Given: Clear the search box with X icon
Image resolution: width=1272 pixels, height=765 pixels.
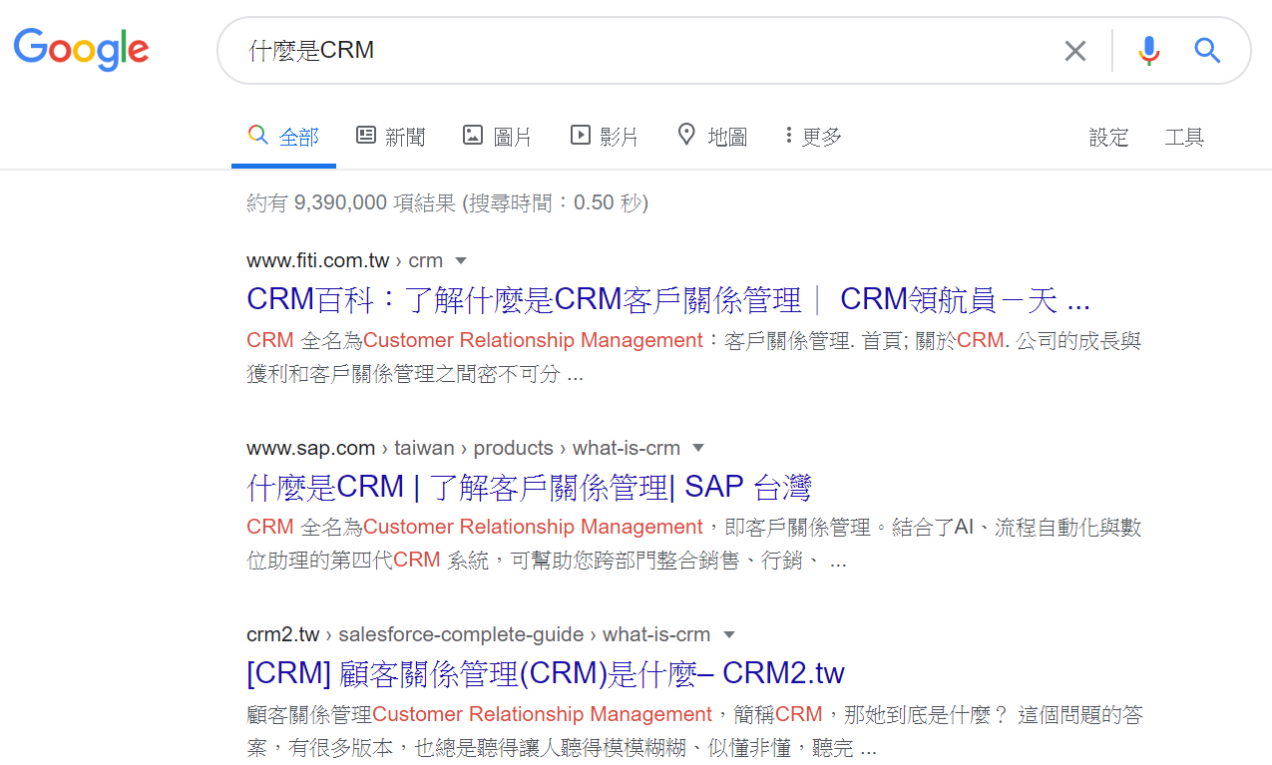Looking at the screenshot, I should (1074, 51).
